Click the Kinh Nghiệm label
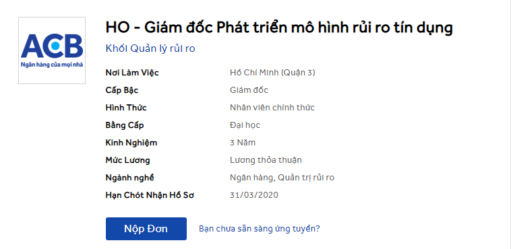The image size is (511, 249). (x=131, y=143)
